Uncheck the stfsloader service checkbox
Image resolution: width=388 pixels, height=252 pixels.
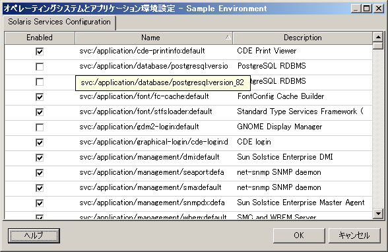[40, 112]
